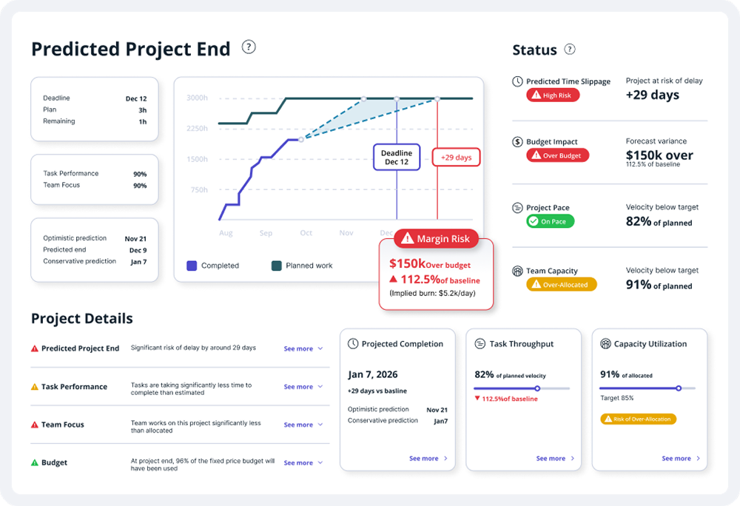
Task: Expand See more for Task Performance row
Action: point(303,387)
